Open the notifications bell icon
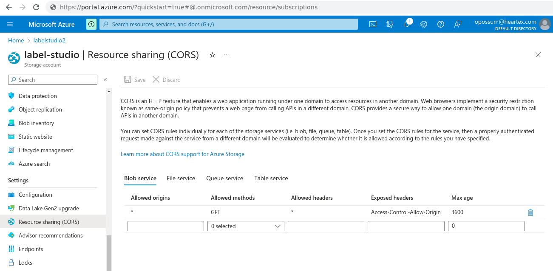 tap(407, 24)
